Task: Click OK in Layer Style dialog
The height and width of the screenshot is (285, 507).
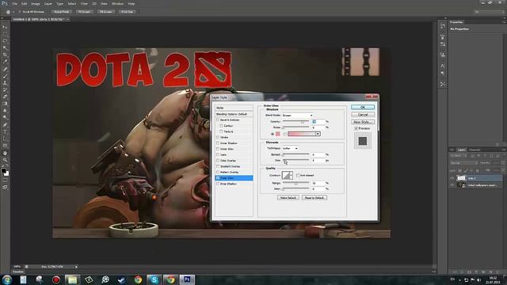Action: point(363,108)
